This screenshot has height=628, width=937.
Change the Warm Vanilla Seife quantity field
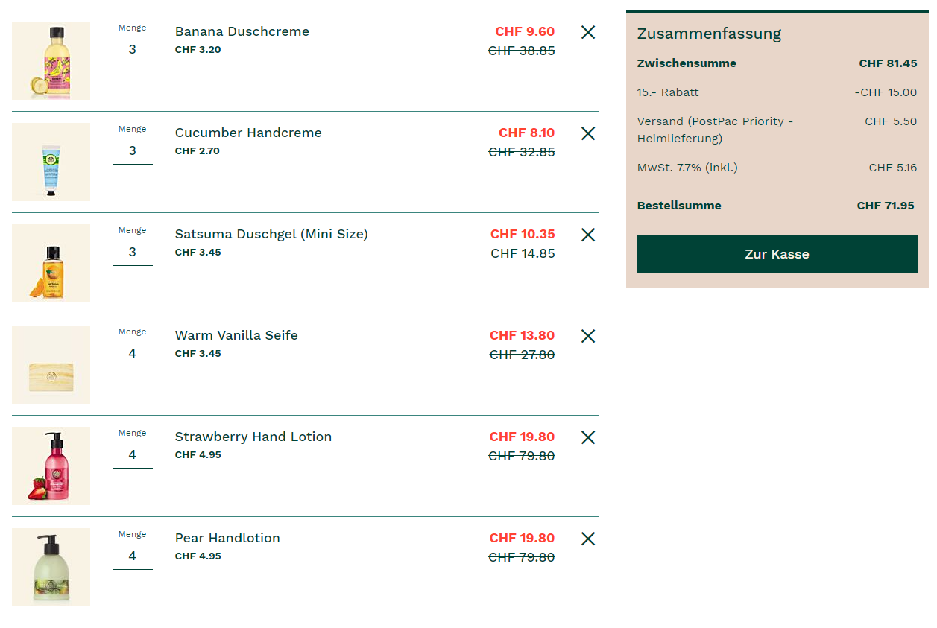133,354
